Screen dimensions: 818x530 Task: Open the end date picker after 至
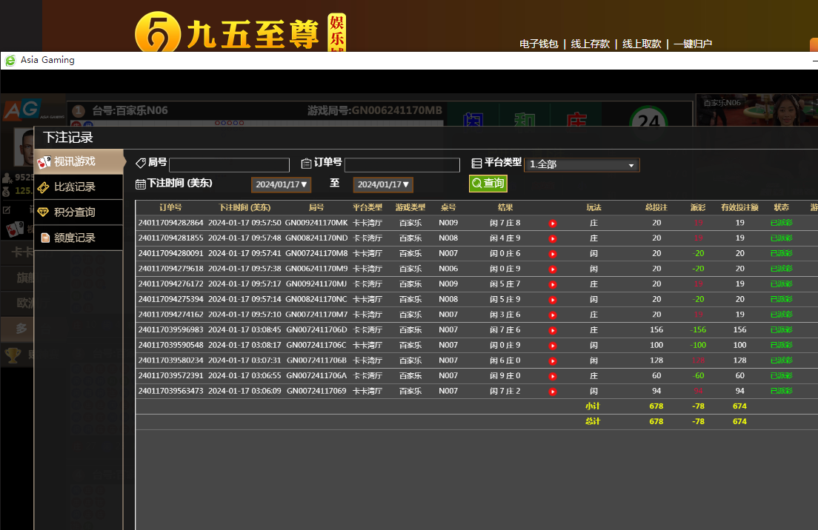[x=383, y=184]
